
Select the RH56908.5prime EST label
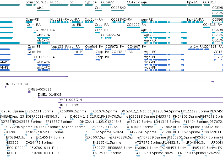click(x=187, y=127)
